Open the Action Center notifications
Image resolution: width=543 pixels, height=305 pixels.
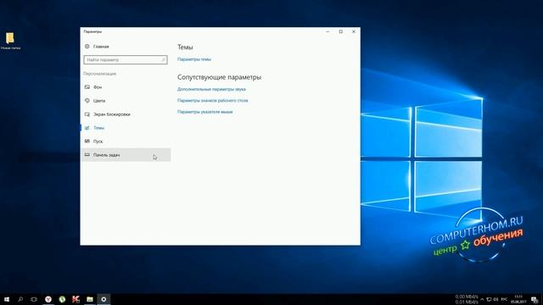535,299
